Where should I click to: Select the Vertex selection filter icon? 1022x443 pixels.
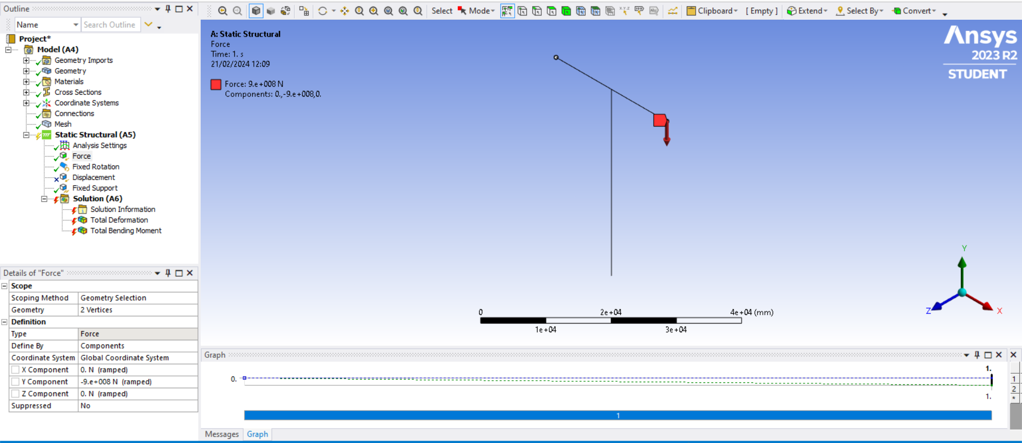point(522,11)
